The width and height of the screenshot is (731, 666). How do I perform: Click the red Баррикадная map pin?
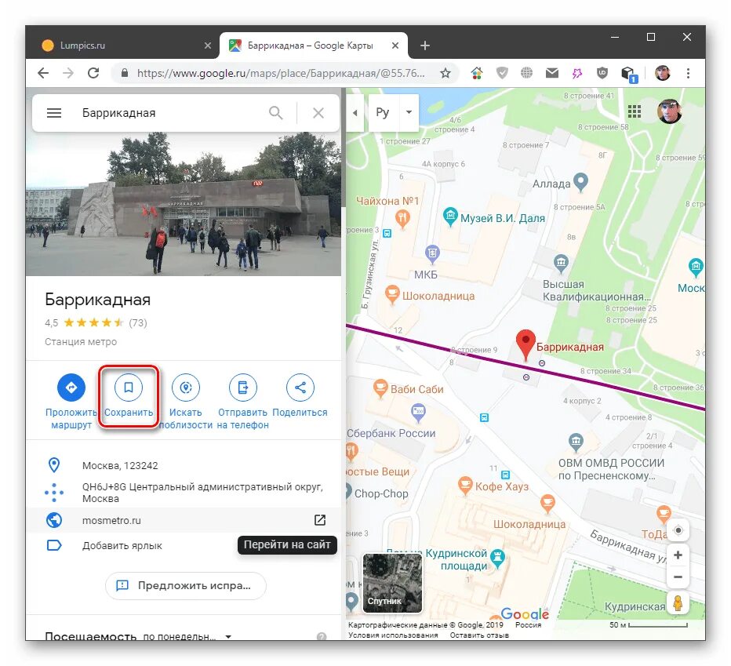click(x=526, y=344)
